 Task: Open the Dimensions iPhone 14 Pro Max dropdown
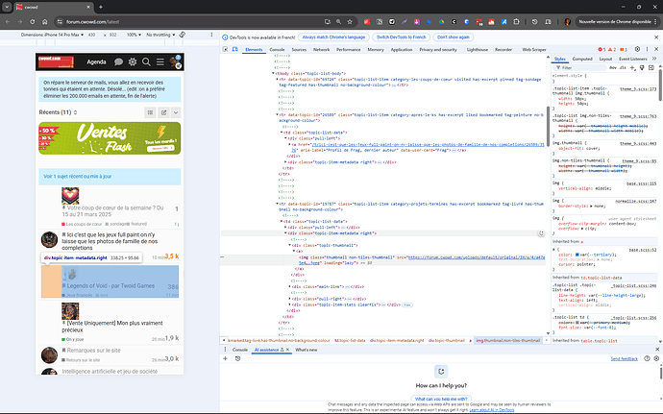pos(53,35)
